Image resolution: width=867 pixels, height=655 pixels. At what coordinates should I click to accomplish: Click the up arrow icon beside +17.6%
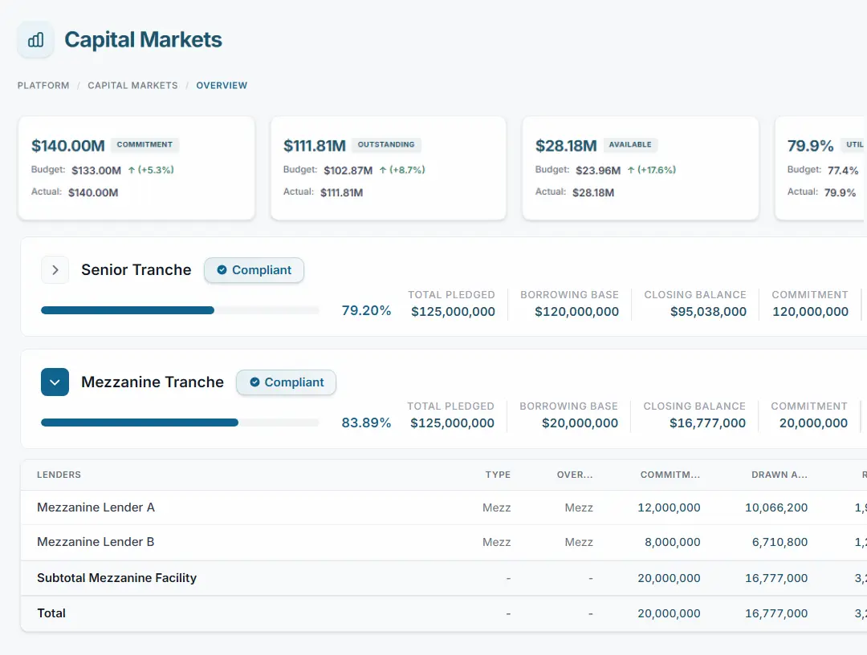[631, 170]
